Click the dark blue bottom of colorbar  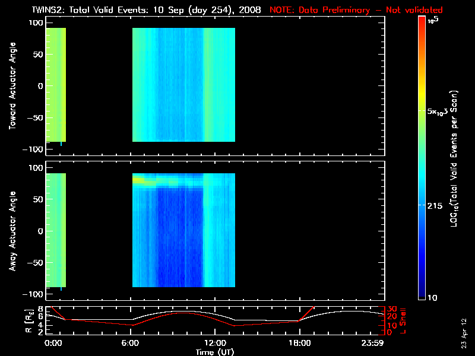click(422, 294)
